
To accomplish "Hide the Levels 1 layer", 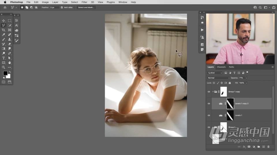I will point(209,115).
